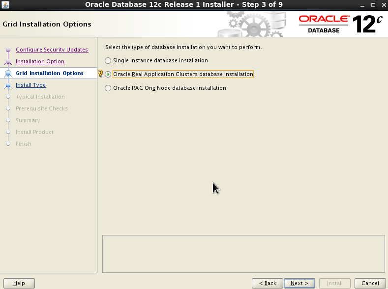Viewport: 388px width, 289px height.
Task: Click the Installation Option step bullet icon
Action: (8, 62)
